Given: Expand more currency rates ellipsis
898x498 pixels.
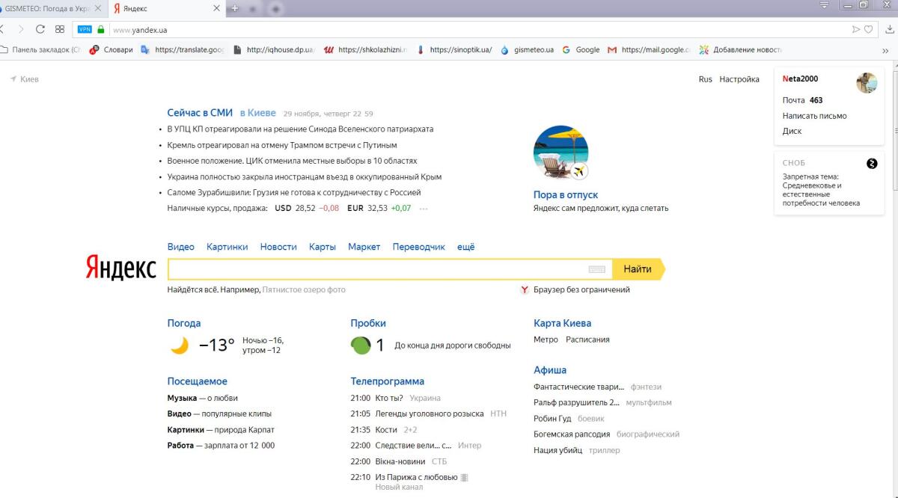Looking at the screenshot, I should point(424,209).
